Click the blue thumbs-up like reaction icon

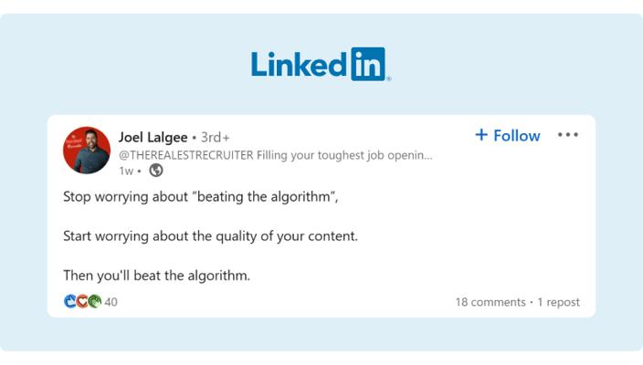[x=69, y=301]
